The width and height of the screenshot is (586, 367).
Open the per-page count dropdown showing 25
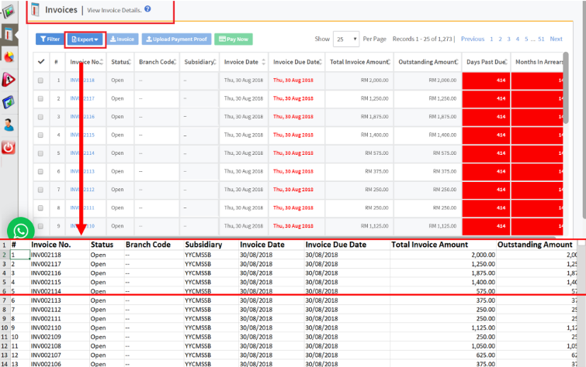(346, 39)
